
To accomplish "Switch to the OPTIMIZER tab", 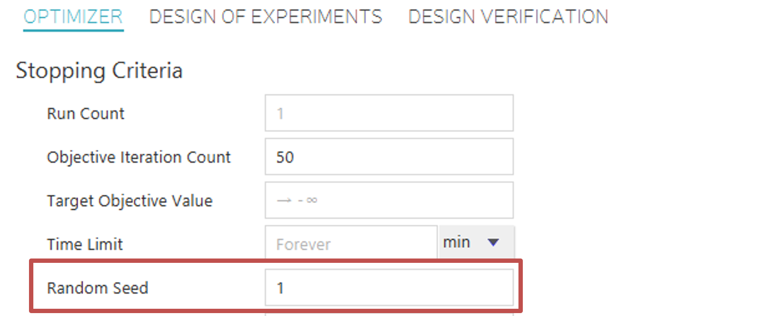I will [x=73, y=17].
